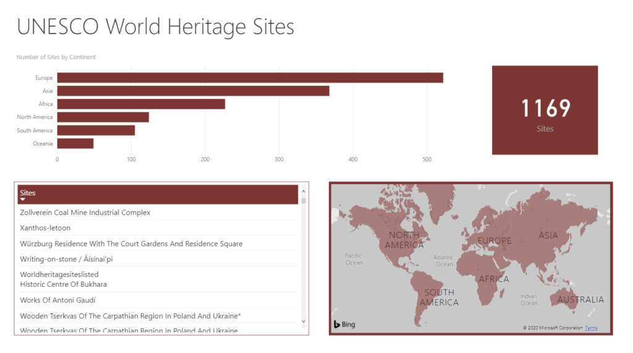
Task: Click the Sites column header
Action: click(158, 195)
